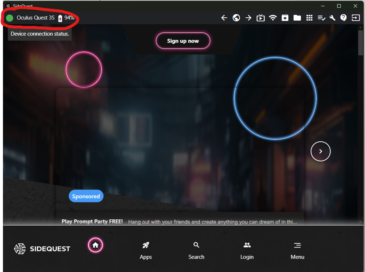Open device settings wrench icon
The height and width of the screenshot is (272, 365).
tap(333, 18)
